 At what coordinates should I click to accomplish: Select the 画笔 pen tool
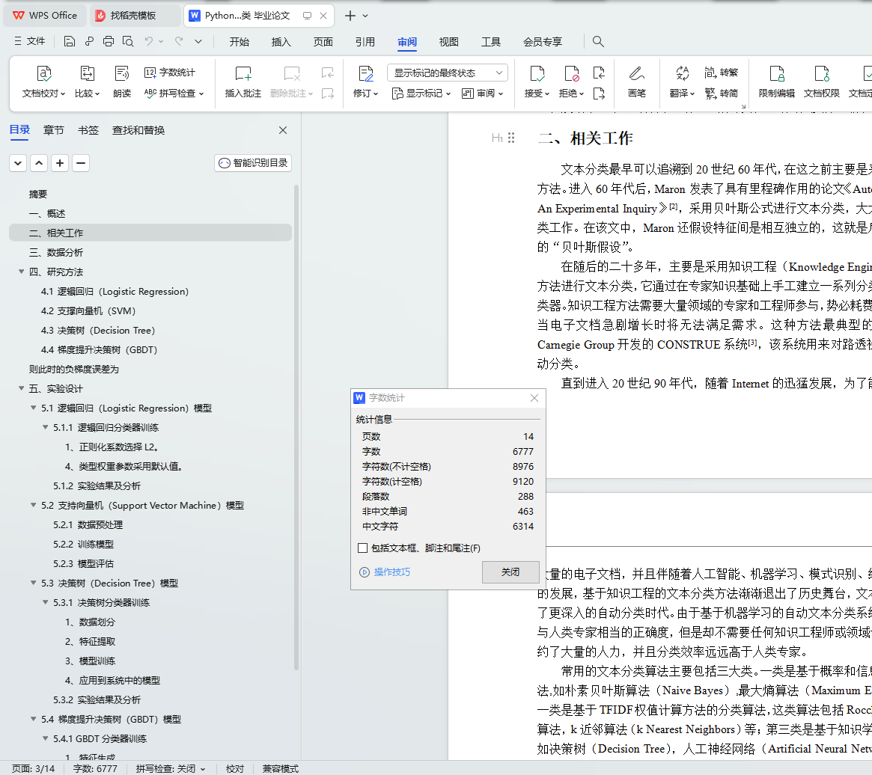tap(636, 73)
